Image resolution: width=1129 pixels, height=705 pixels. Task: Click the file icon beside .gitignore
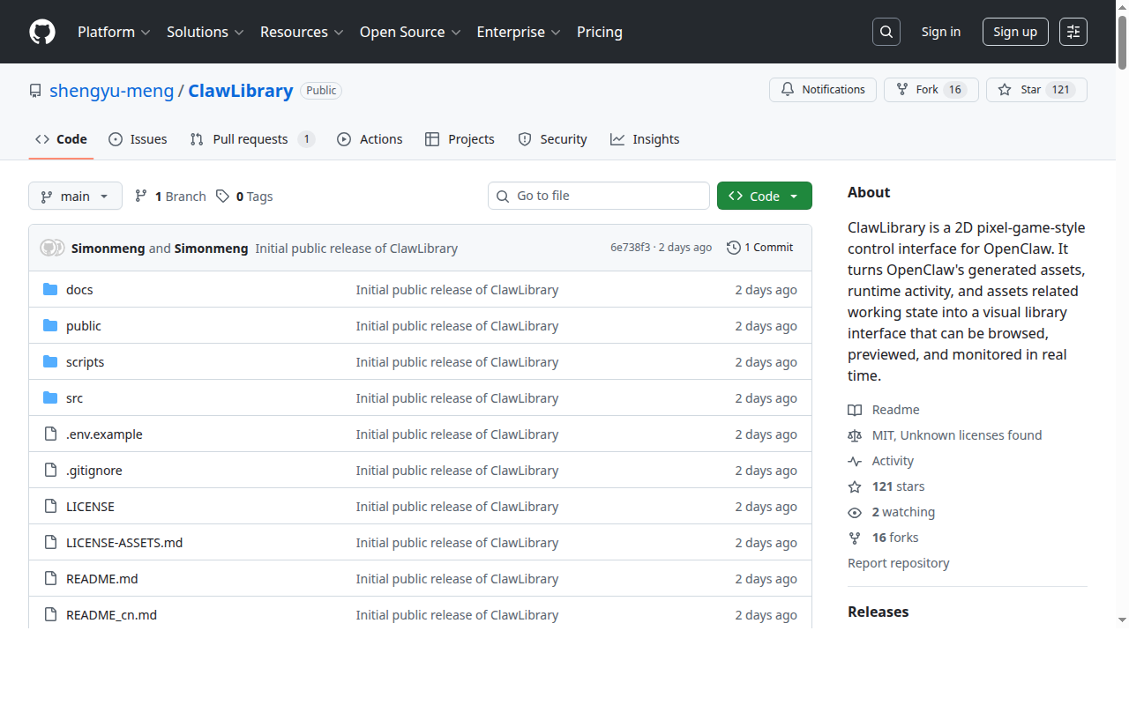click(50, 471)
